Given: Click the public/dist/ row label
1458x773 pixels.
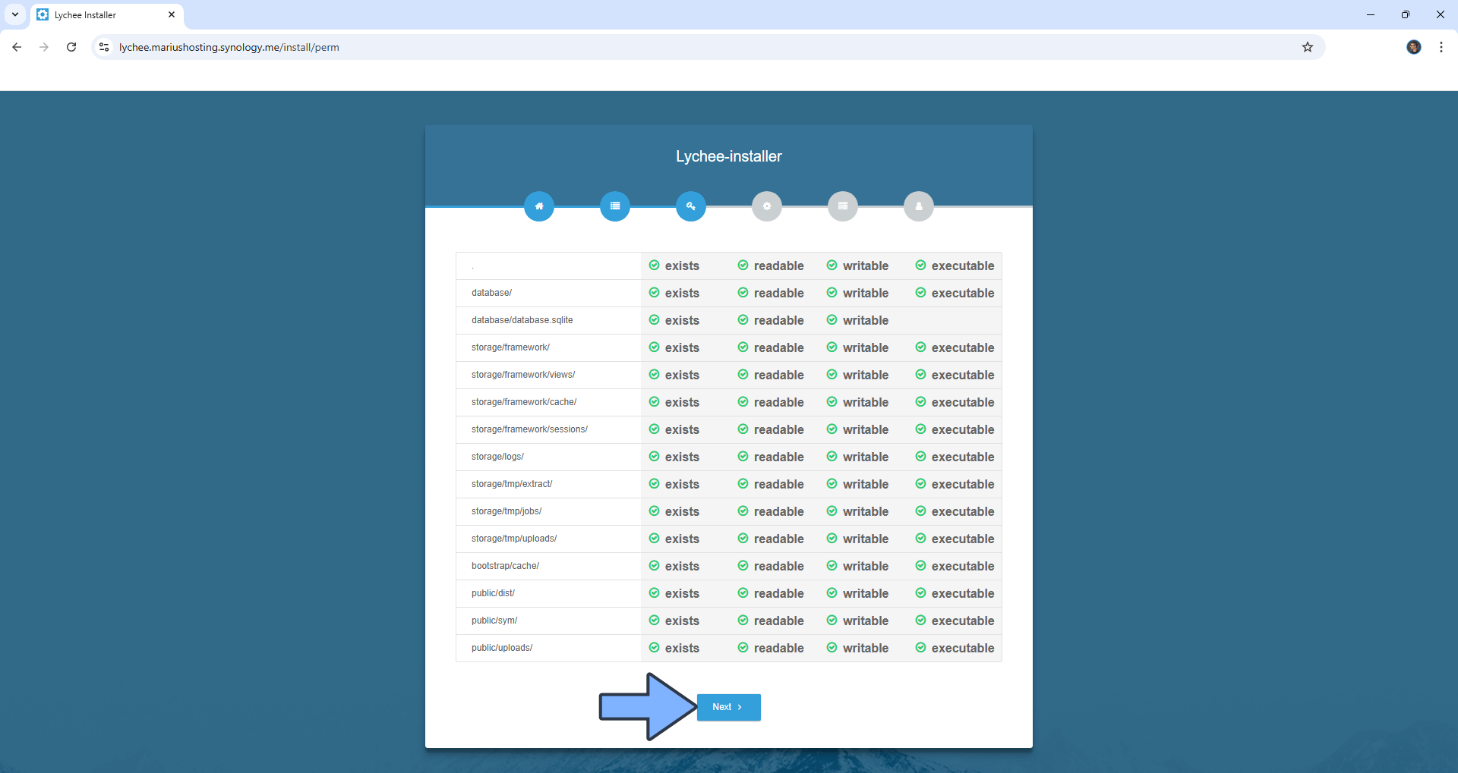Looking at the screenshot, I should point(493,593).
